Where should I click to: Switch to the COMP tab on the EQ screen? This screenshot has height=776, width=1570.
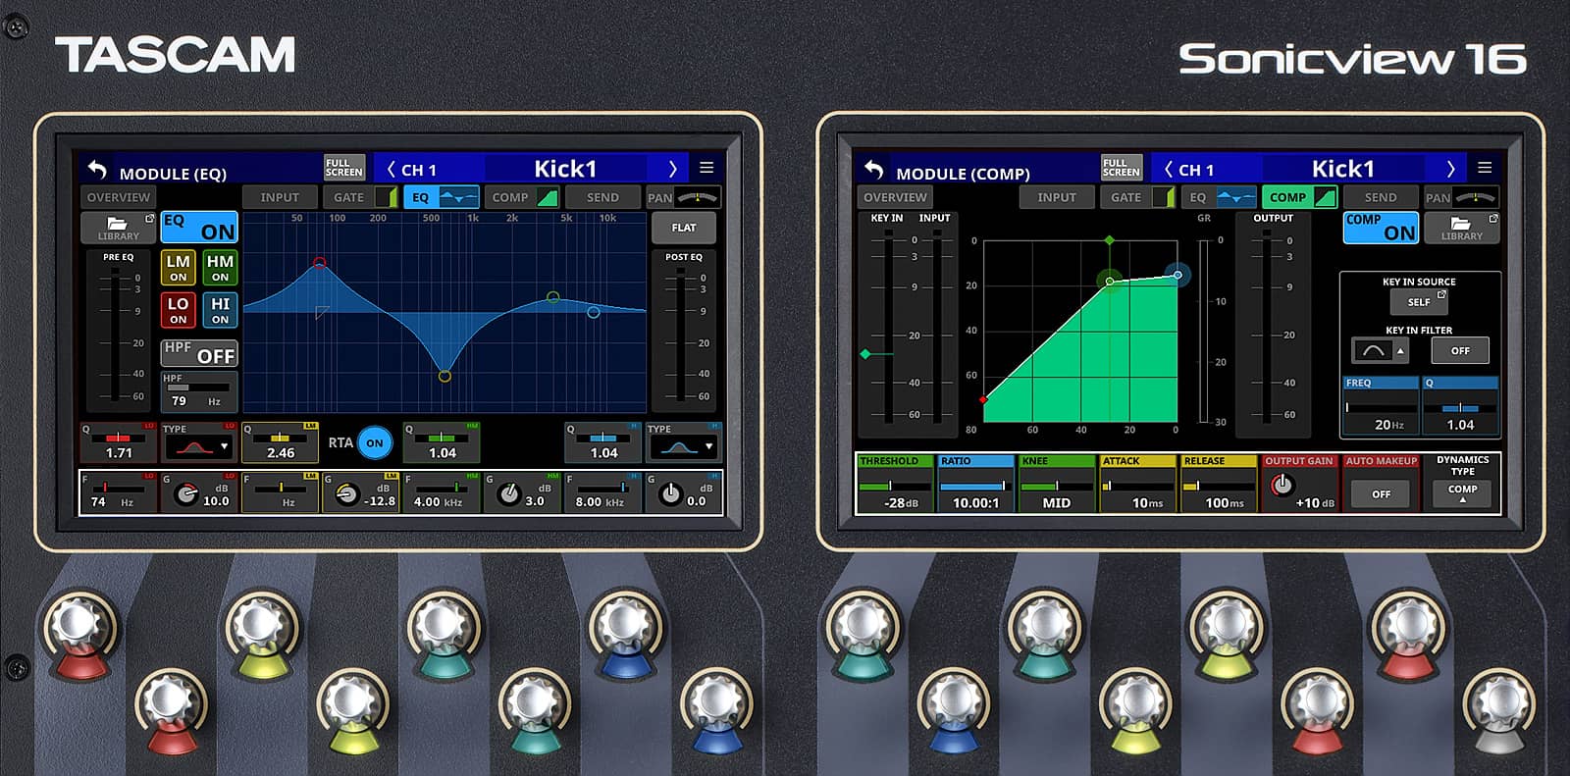click(x=522, y=197)
